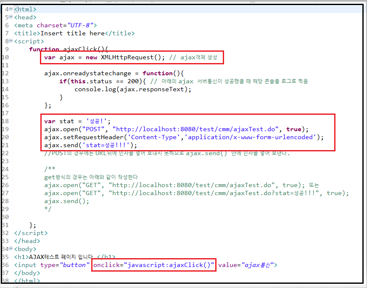Screen dimensions: 367x288
Task: Click the "var stat = '성공!';" line
Action: click(77, 121)
